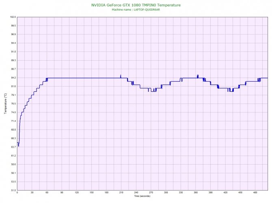This screenshot has width=272, height=203.
Task: Click the 68.8 temperature axis label
Action: pos(13,129)
